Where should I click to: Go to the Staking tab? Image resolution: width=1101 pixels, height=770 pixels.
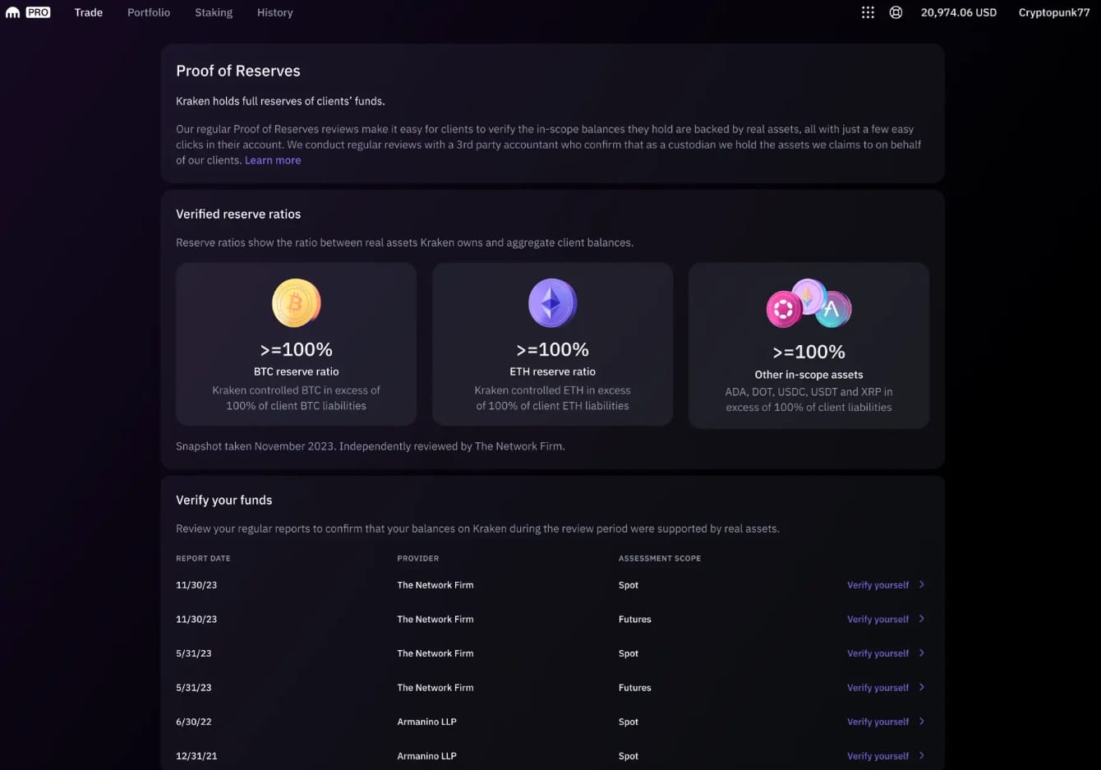(x=214, y=12)
